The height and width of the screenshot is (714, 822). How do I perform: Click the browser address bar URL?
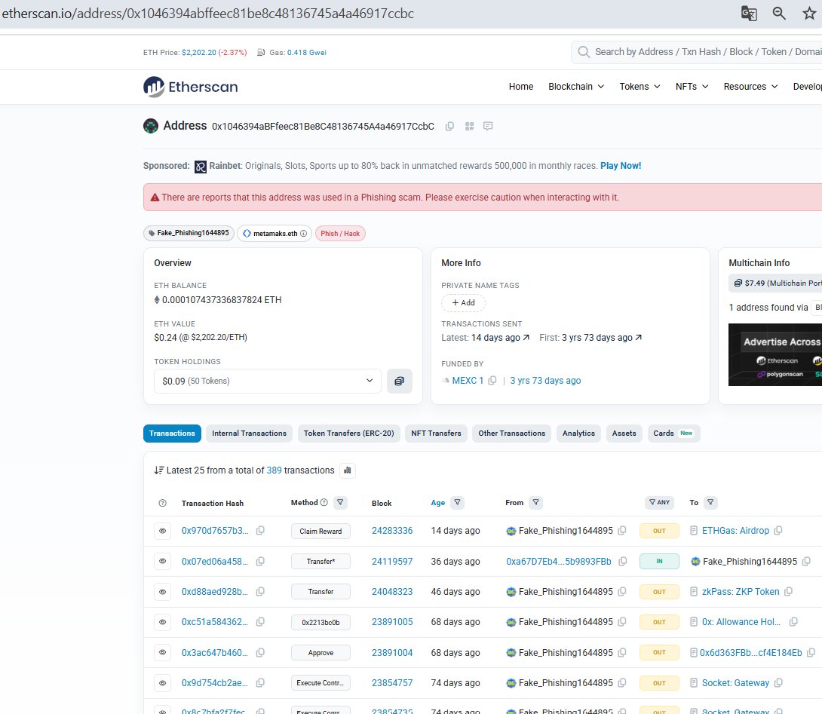point(208,13)
